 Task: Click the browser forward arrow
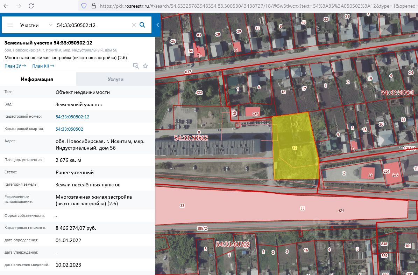click(x=19, y=6)
